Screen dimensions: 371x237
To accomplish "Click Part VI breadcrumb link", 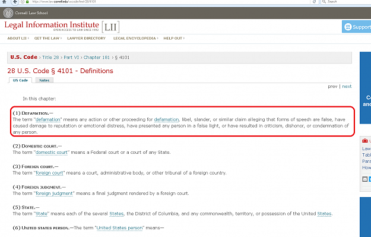I will coord(71,58).
